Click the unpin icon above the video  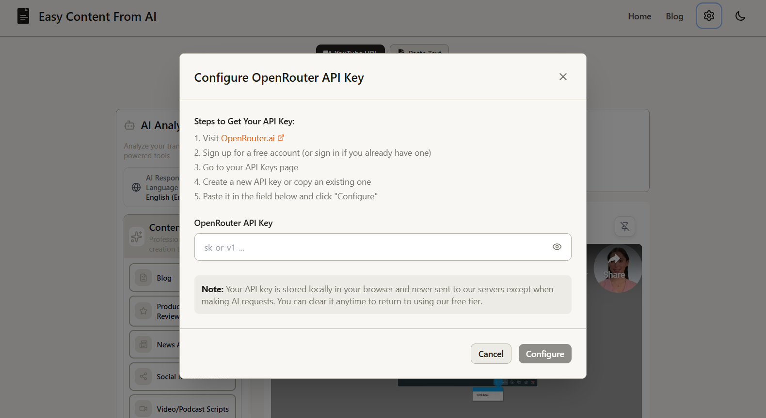[625, 226]
